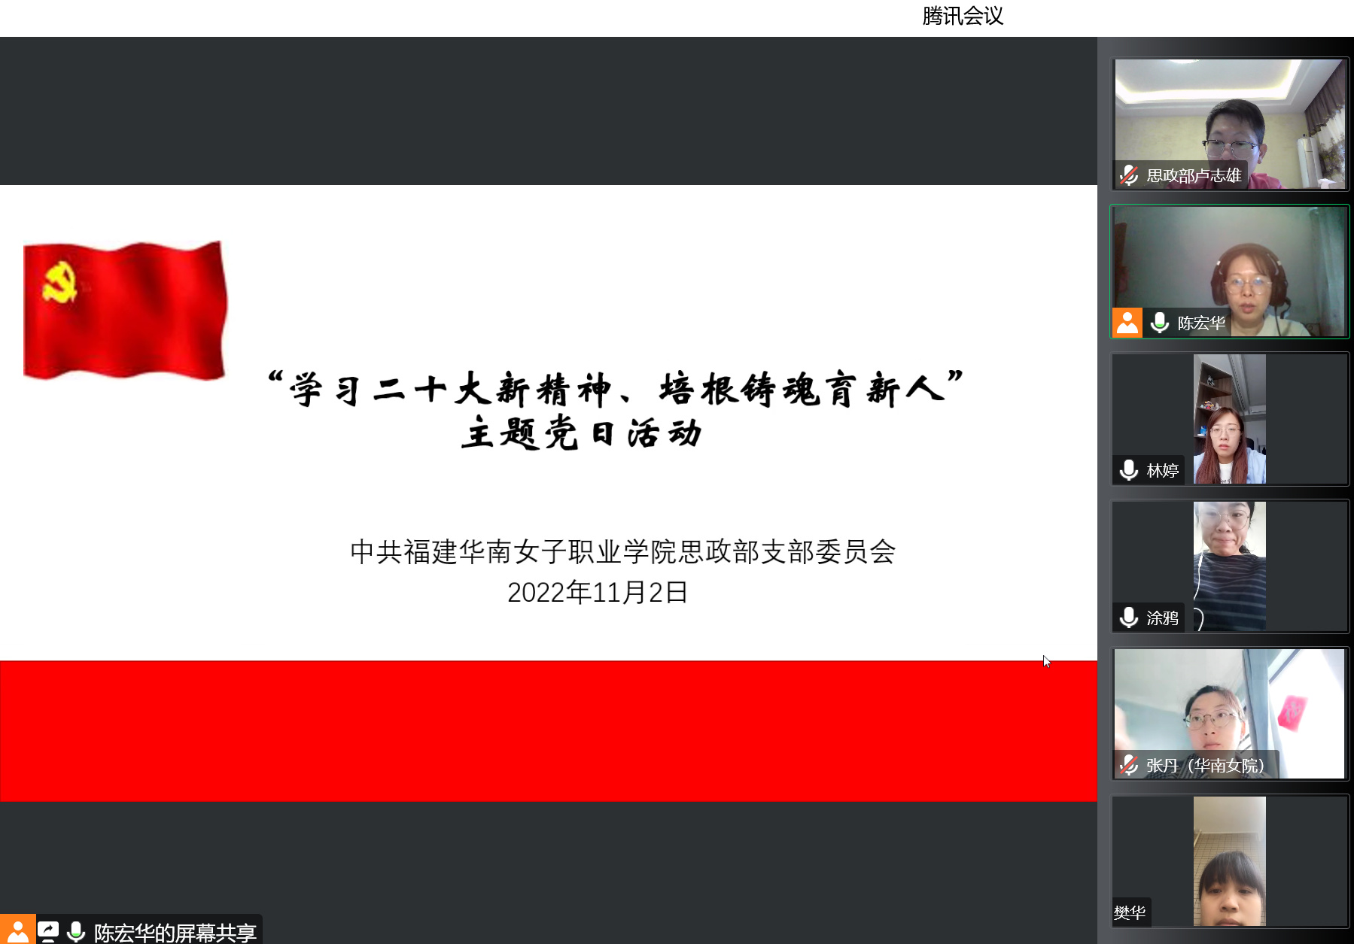1354x944 pixels.
Task: Select 林婷's video feed
Action: coord(1229,418)
